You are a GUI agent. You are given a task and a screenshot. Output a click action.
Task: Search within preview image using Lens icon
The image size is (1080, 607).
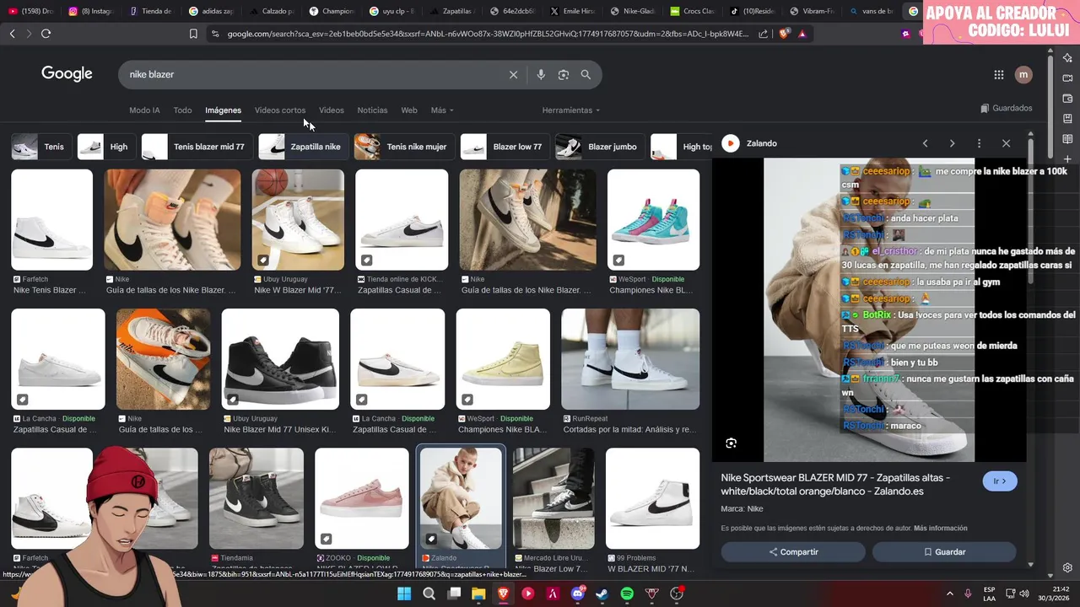point(732,443)
